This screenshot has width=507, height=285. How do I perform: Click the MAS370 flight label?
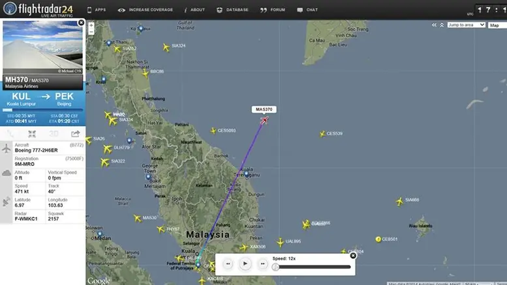click(264, 109)
